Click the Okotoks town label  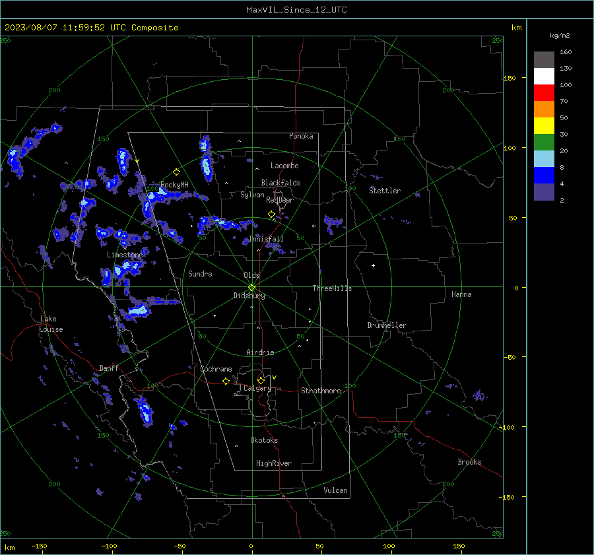click(x=264, y=440)
